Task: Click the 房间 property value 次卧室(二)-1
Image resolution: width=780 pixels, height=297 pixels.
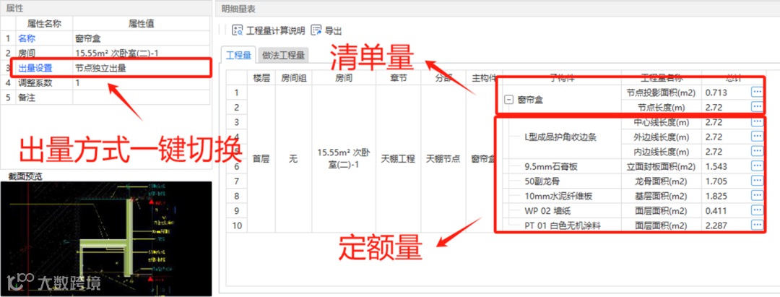Action: tap(142, 53)
